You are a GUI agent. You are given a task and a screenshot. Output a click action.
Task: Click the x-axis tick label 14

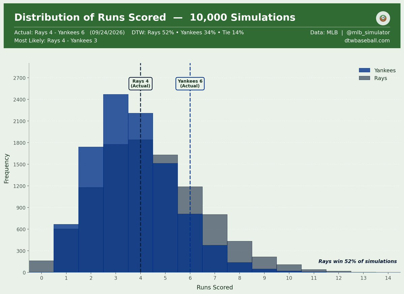pos(388,278)
